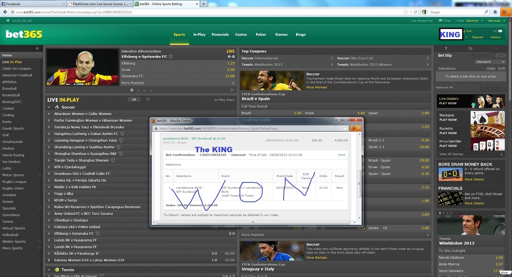Click the popup window's horizontal scrollbar
The height and width of the screenshot is (277, 512).
[253, 222]
